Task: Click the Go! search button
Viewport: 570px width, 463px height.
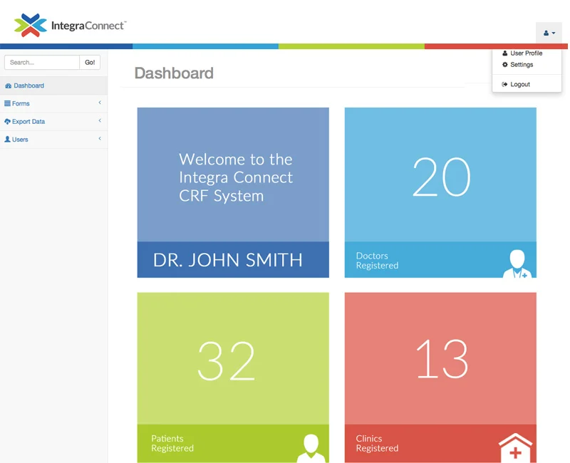Action: [x=90, y=62]
